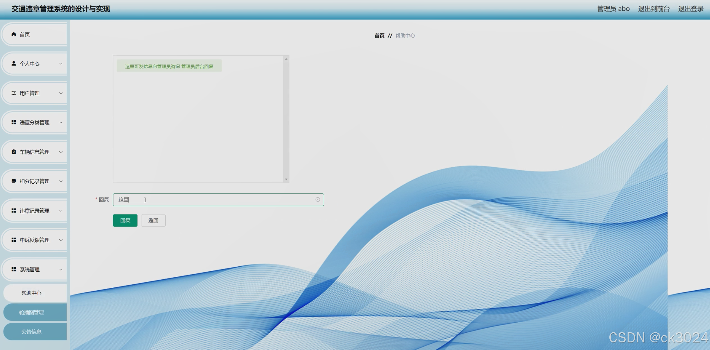710x350 pixels.
Task: Select the 公告信息 submenu item
Action: 31,332
